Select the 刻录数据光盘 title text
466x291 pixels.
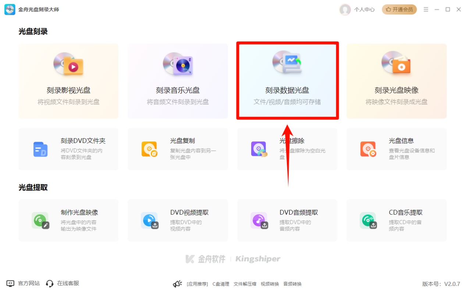tap(287, 90)
